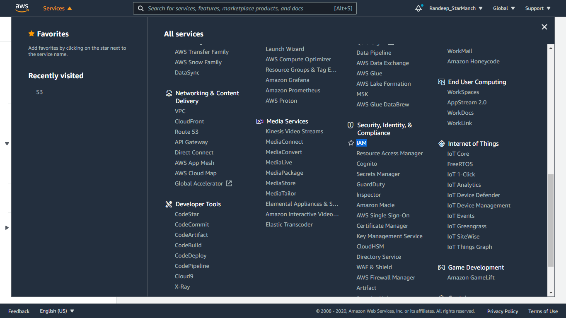This screenshot has width=566, height=318.
Task: Open Resource Access Manager
Action: click(390, 153)
